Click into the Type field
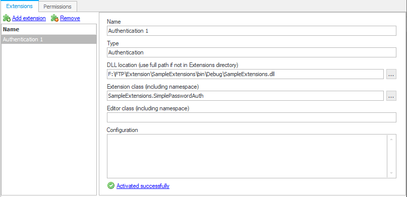 pos(252,52)
